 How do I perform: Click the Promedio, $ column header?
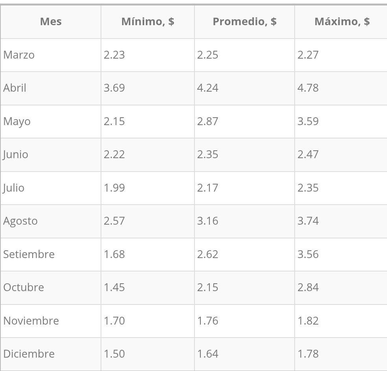point(244,22)
